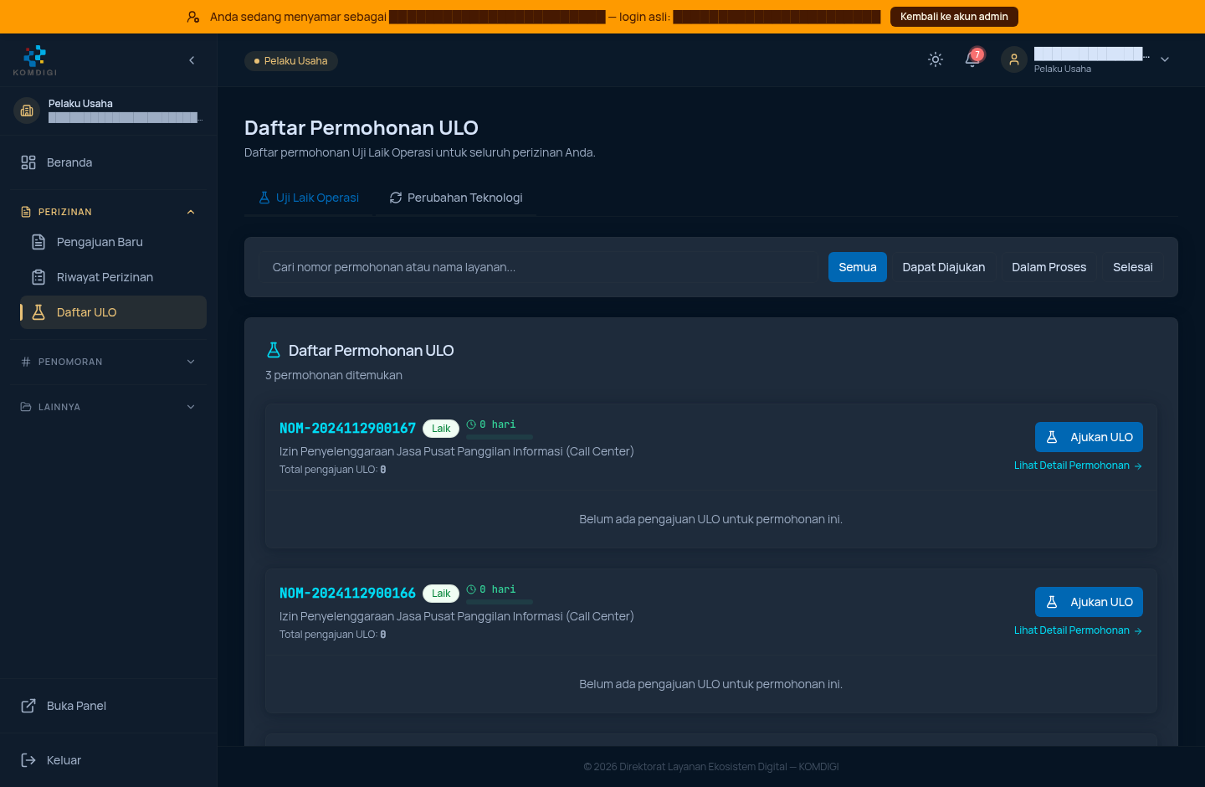Viewport: 1205px width, 787px height.
Task: Filter by Selesai
Action: tap(1133, 267)
